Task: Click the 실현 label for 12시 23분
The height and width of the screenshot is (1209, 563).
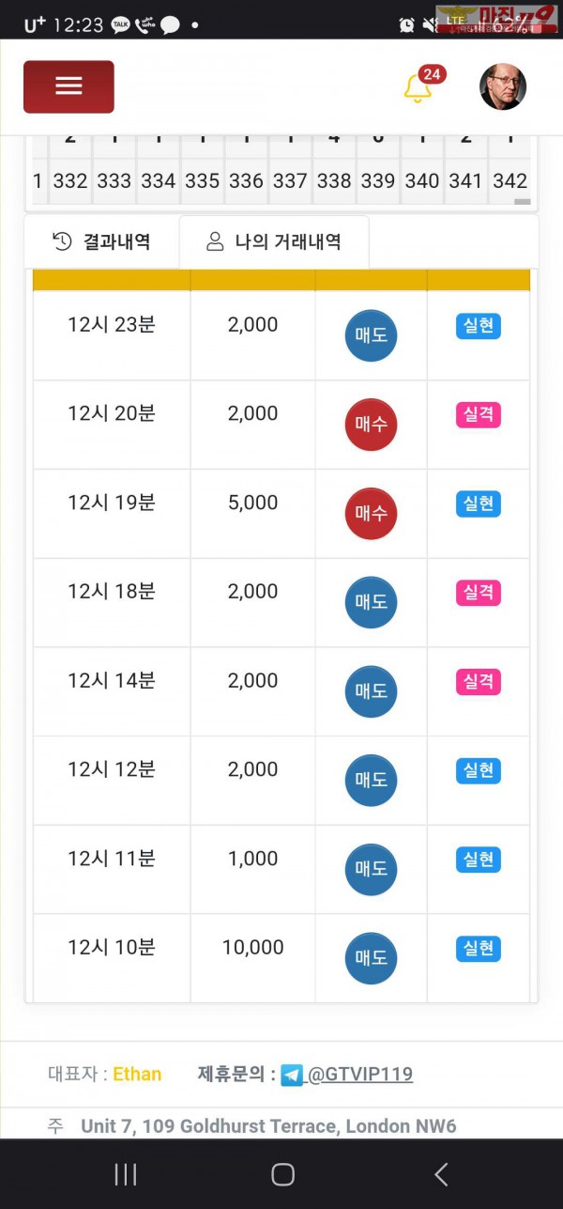Action: [x=479, y=326]
